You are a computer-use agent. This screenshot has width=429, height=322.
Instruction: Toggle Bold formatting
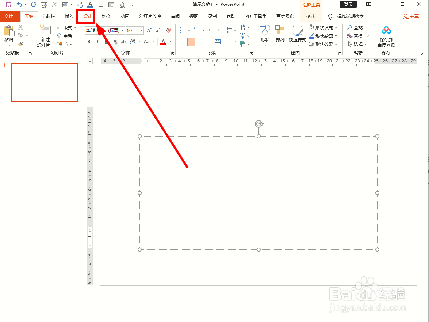89,42
